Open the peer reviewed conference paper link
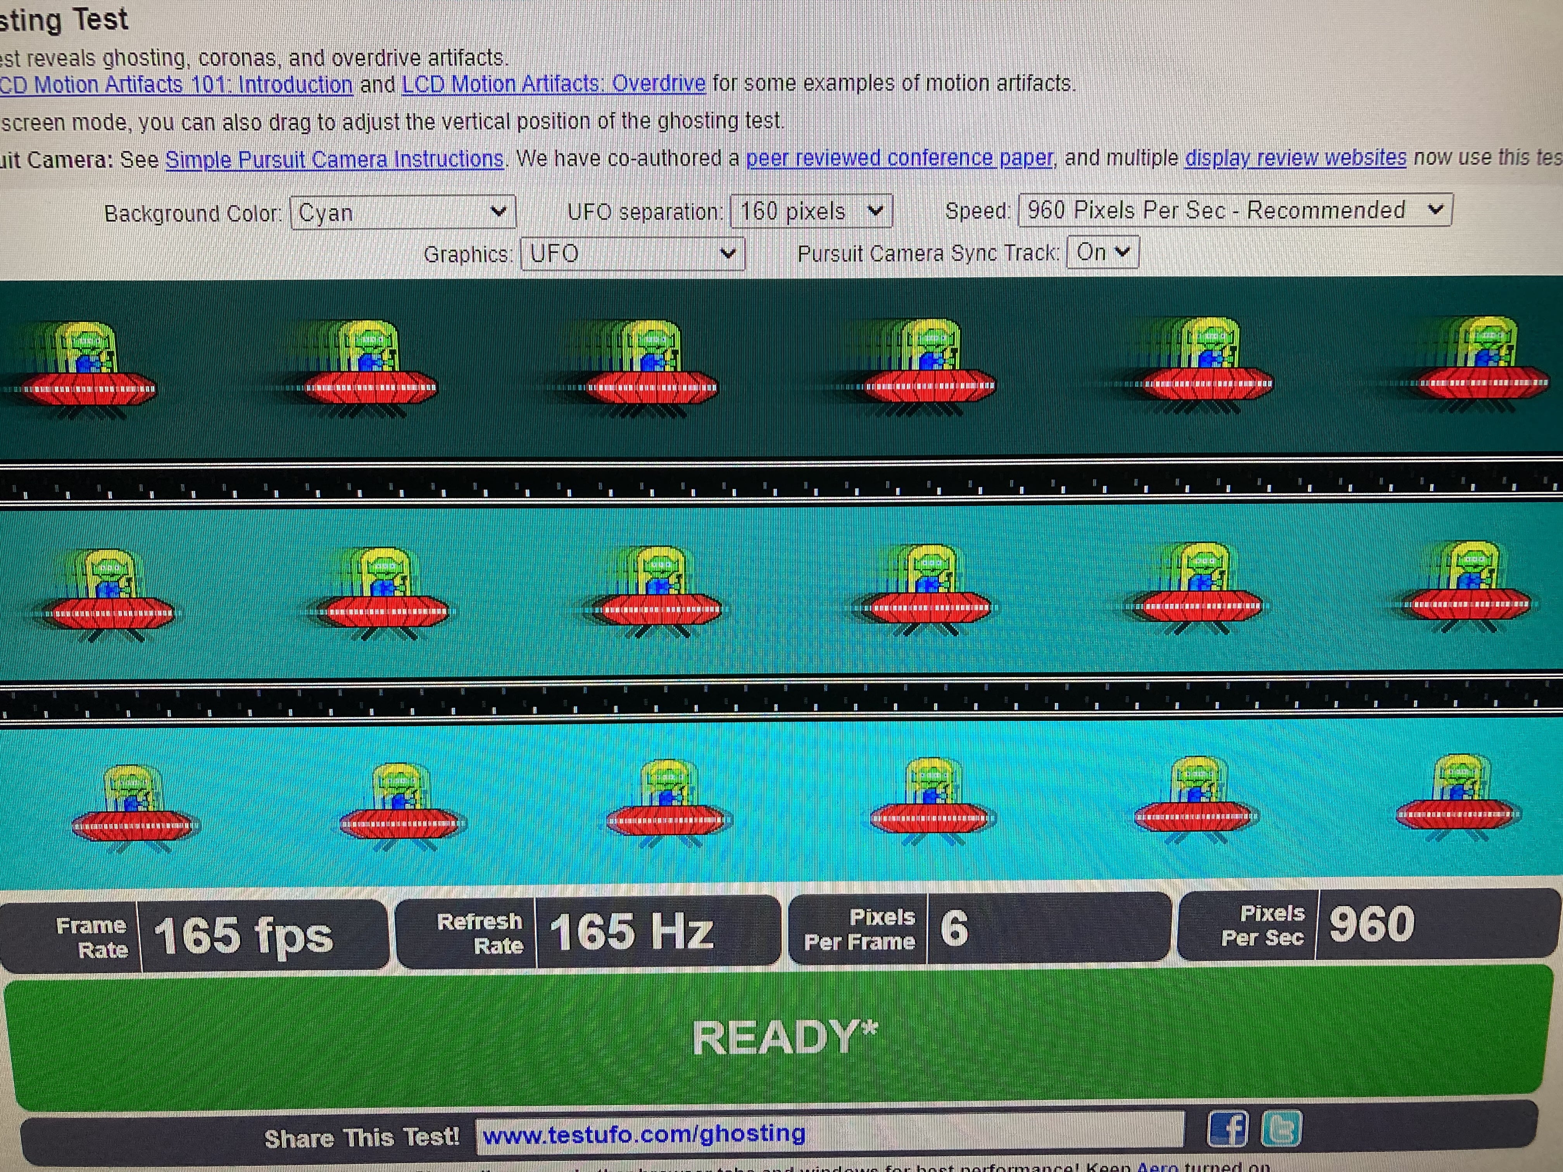Screen dimensions: 1563x1172 (x=899, y=157)
